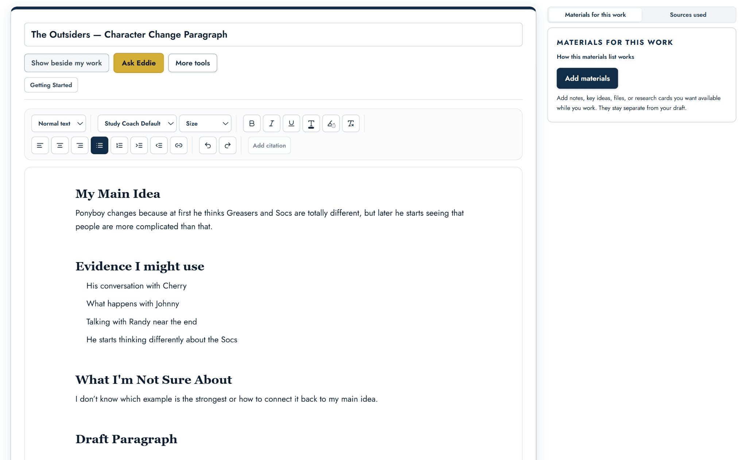Click the Add materials button
The width and height of the screenshot is (747, 460).
(587, 78)
